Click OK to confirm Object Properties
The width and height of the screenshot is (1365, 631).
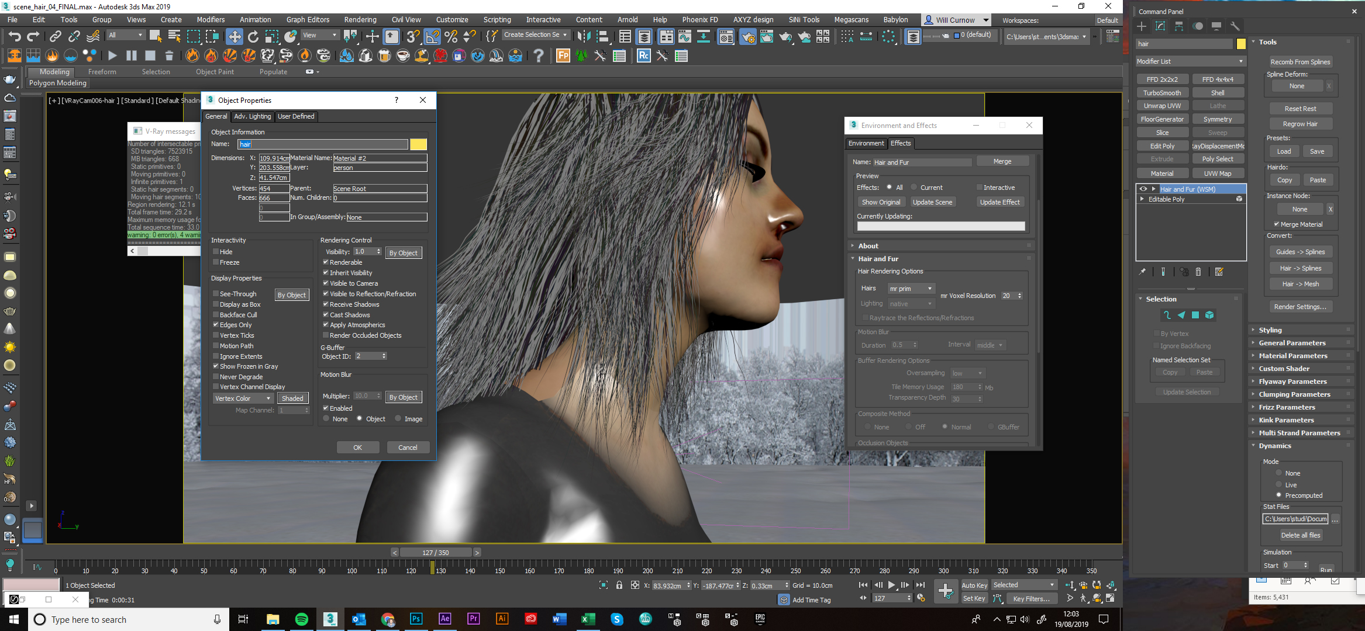(357, 447)
